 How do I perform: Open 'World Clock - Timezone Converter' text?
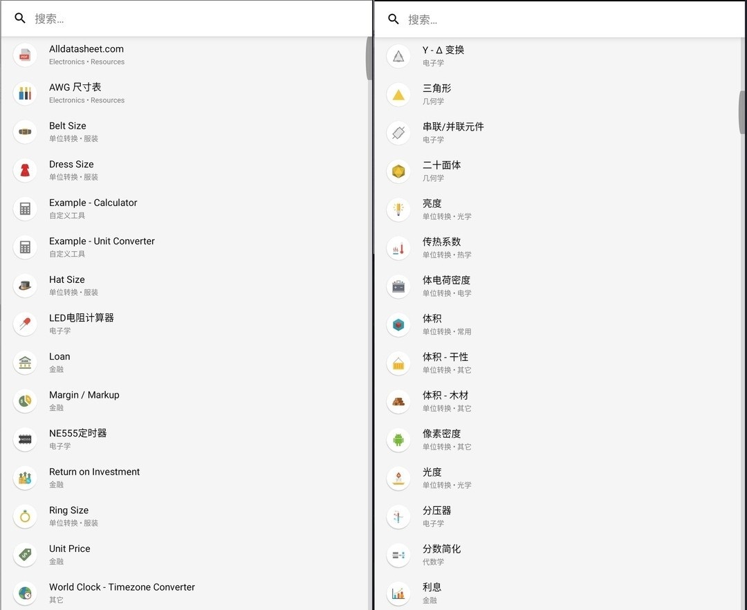tap(122, 586)
